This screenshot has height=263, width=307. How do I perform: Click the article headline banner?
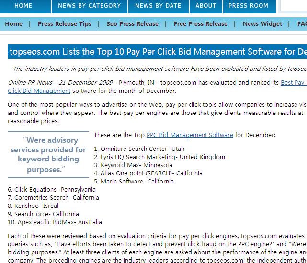157,52
